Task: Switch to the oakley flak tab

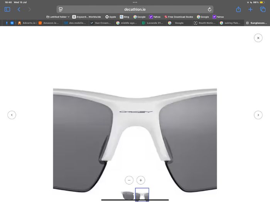Action: pos(231,23)
